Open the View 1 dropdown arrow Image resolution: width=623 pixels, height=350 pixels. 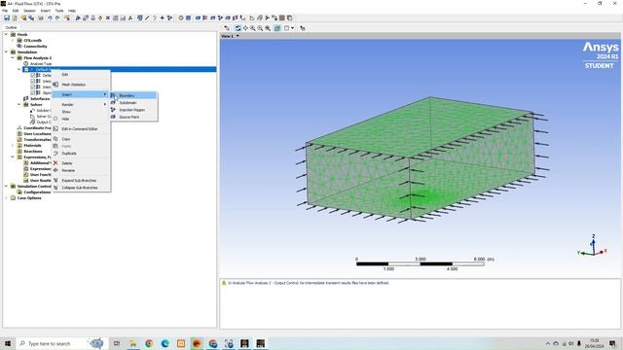coord(238,36)
